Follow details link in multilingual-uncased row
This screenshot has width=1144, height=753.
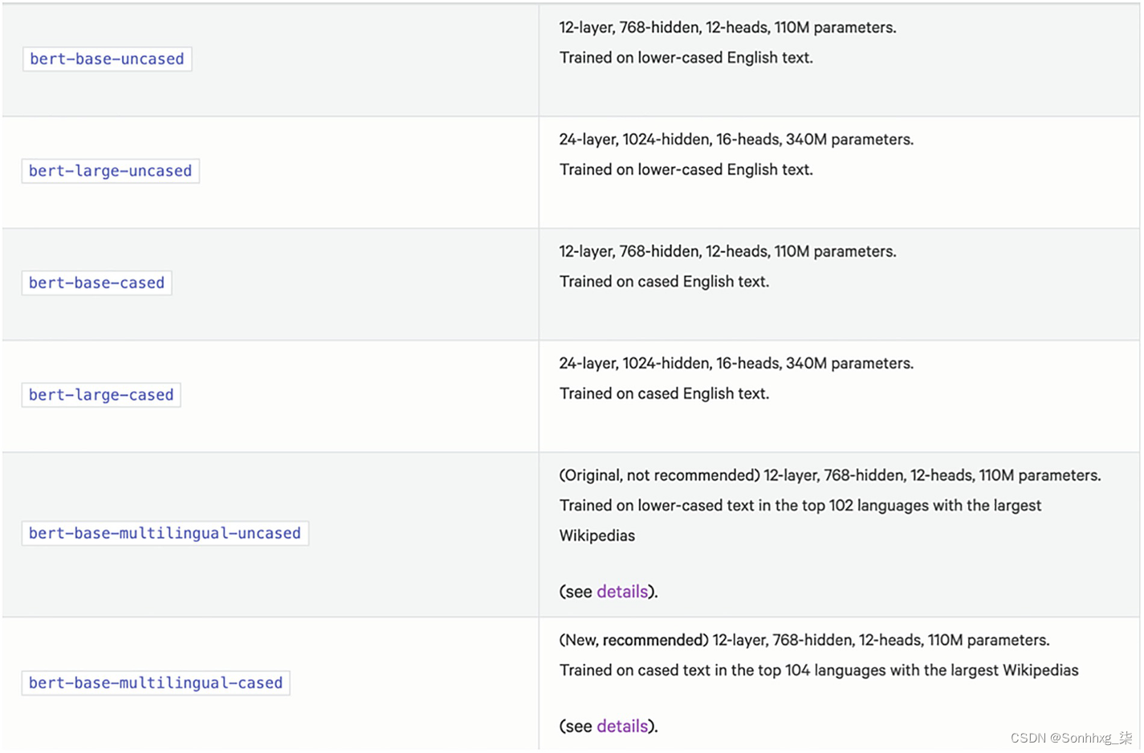coord(622,592)
